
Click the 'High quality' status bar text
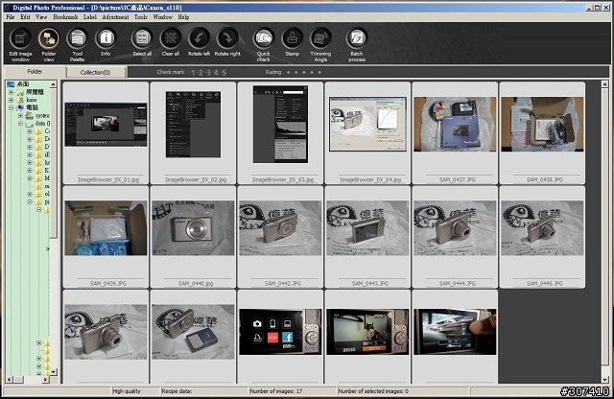126,390
